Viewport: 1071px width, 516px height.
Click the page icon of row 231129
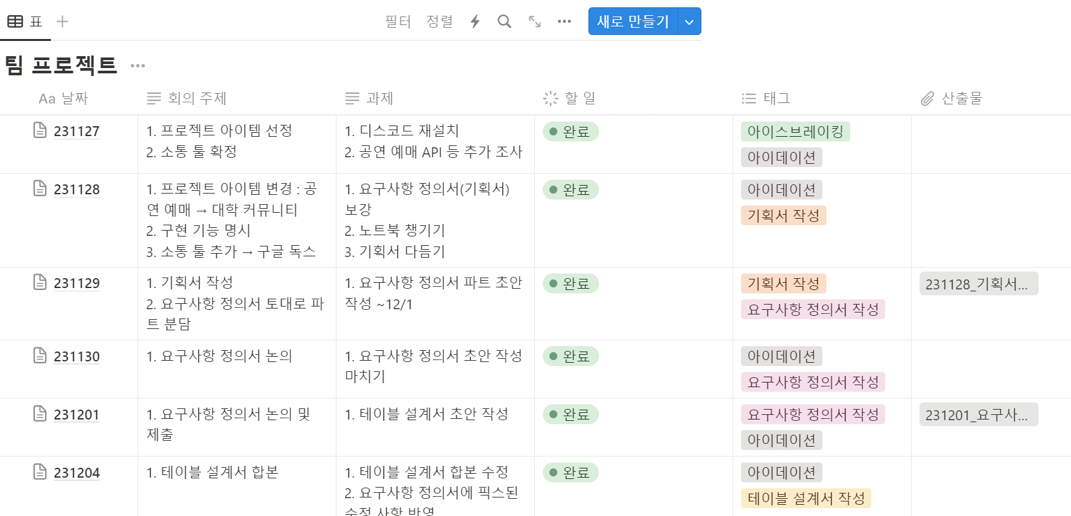pyautogui.click(x=40, y=282)
